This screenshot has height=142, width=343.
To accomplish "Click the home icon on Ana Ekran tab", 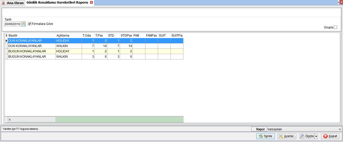I will point(3,3).
